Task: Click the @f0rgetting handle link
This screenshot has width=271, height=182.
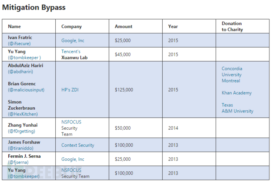Action: coord(22,131)
